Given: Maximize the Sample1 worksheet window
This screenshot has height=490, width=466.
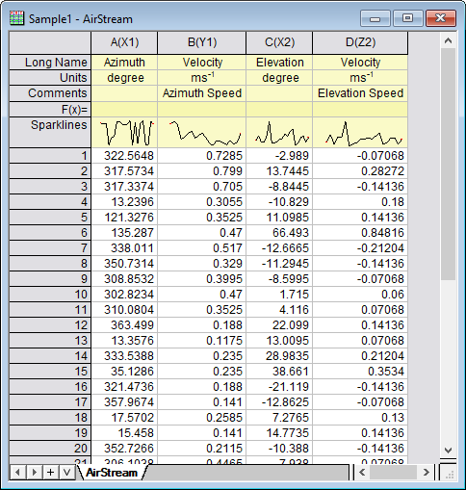Looking at the screenshot, I should (407, 18).
